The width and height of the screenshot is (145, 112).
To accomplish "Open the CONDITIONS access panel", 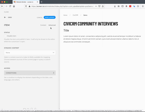I will [x=30, y=73].
